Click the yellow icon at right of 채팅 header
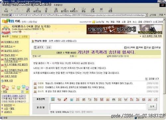This screenshot has width=166, height=120. [27, 92]
